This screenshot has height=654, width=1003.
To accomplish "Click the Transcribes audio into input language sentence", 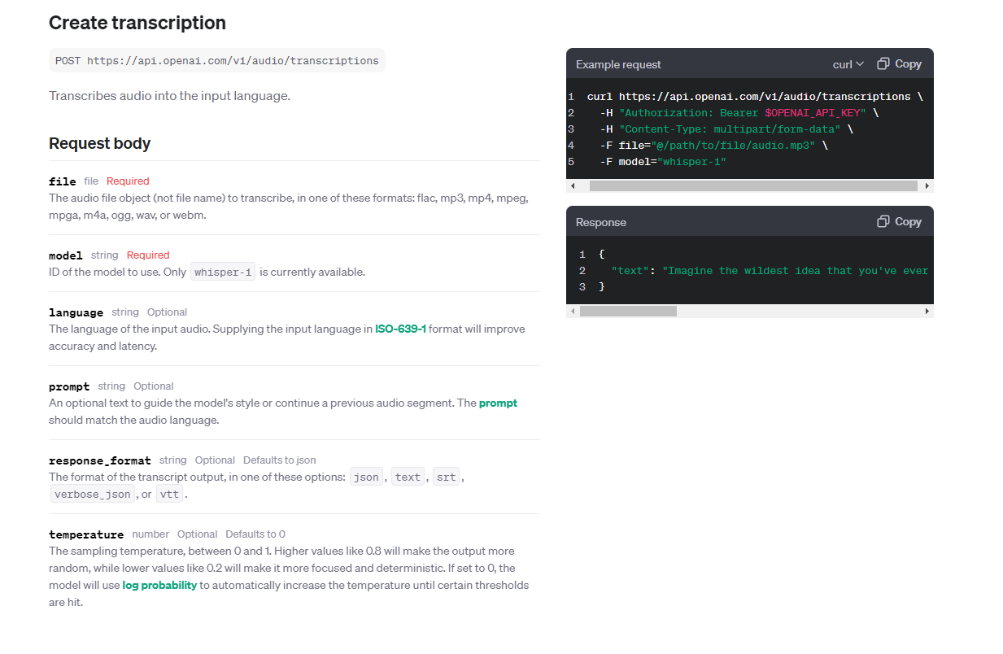I will [169, 96].
